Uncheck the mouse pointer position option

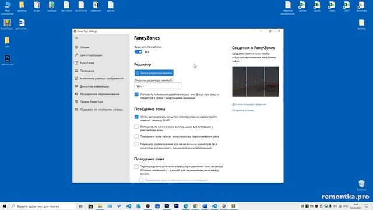tap(136, 94)
